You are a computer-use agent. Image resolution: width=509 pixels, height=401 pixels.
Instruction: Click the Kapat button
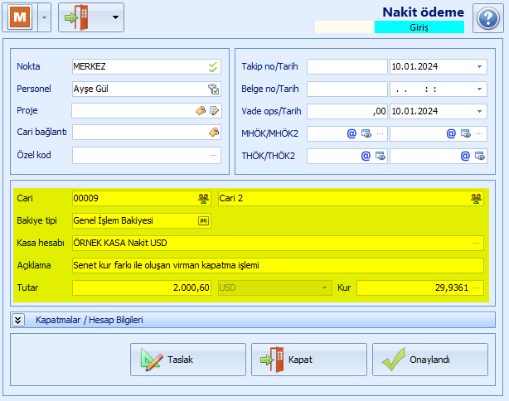click(x=309, y=360)
